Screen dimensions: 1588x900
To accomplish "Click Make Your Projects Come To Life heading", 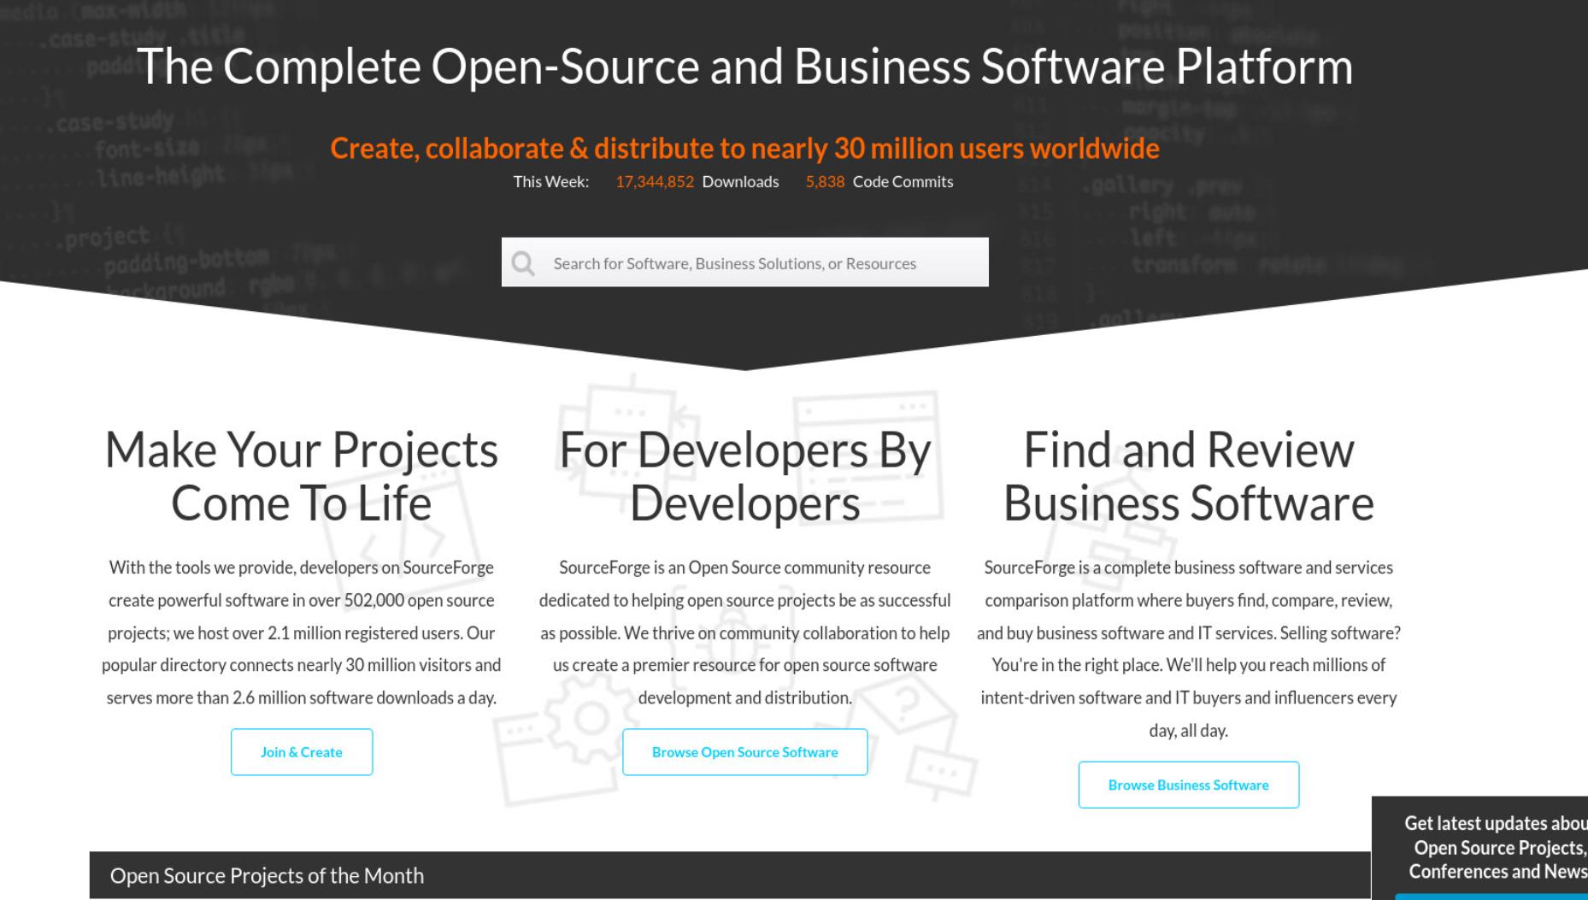I will point(302,476).
